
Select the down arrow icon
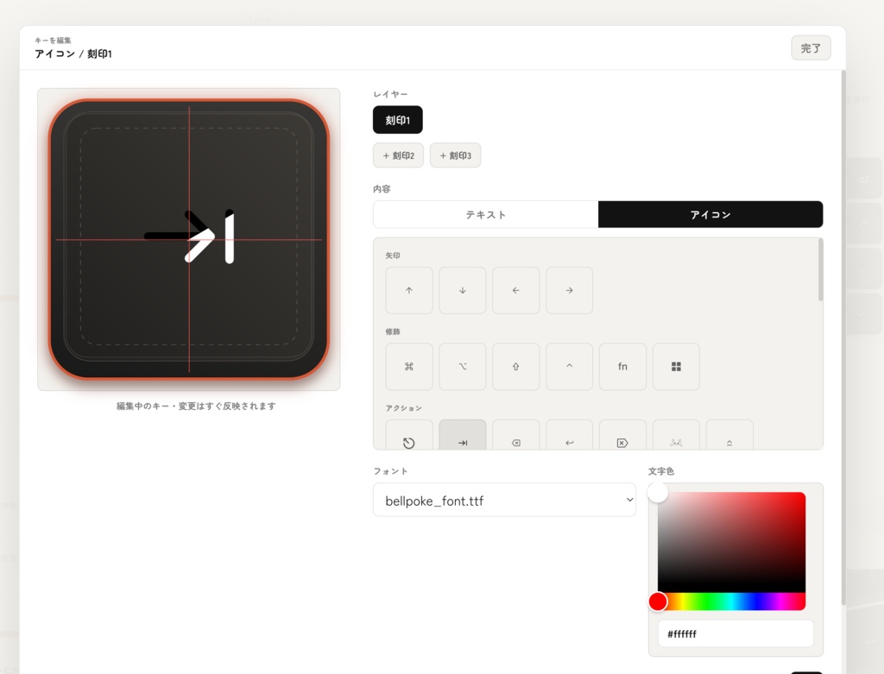(463, 290)
